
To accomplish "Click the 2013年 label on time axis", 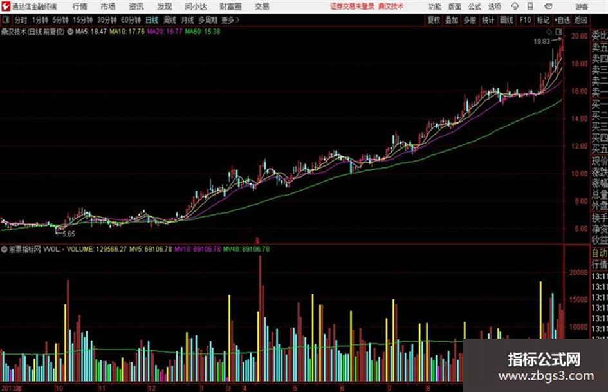I will coord(11,387).
